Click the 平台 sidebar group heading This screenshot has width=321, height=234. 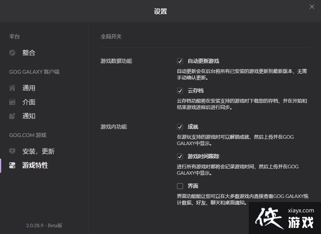(14, 36)
